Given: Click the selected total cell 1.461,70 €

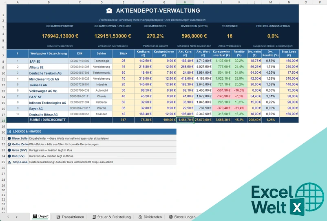Looking at the screenshot, I should click(185, 120).
